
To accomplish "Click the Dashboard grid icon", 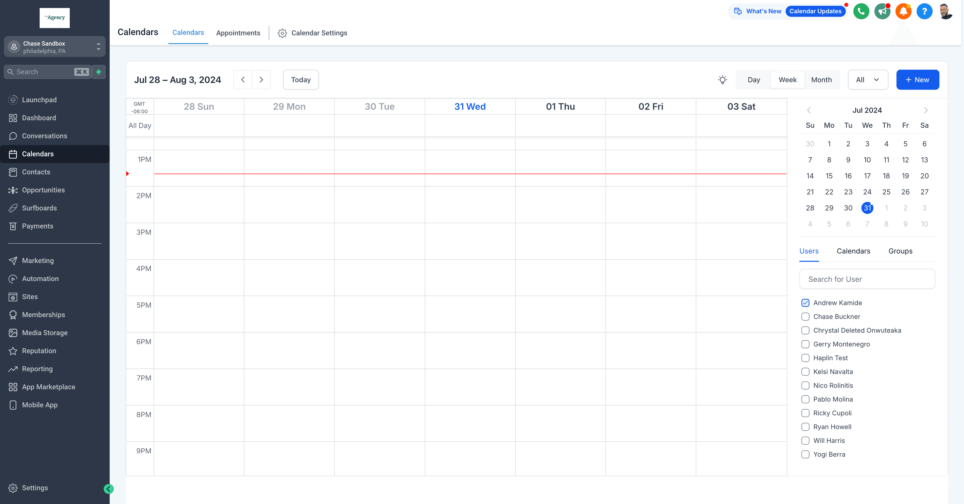I will [13, 118].
